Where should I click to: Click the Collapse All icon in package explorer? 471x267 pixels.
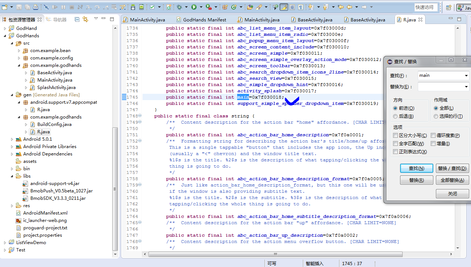pos(77,19)
